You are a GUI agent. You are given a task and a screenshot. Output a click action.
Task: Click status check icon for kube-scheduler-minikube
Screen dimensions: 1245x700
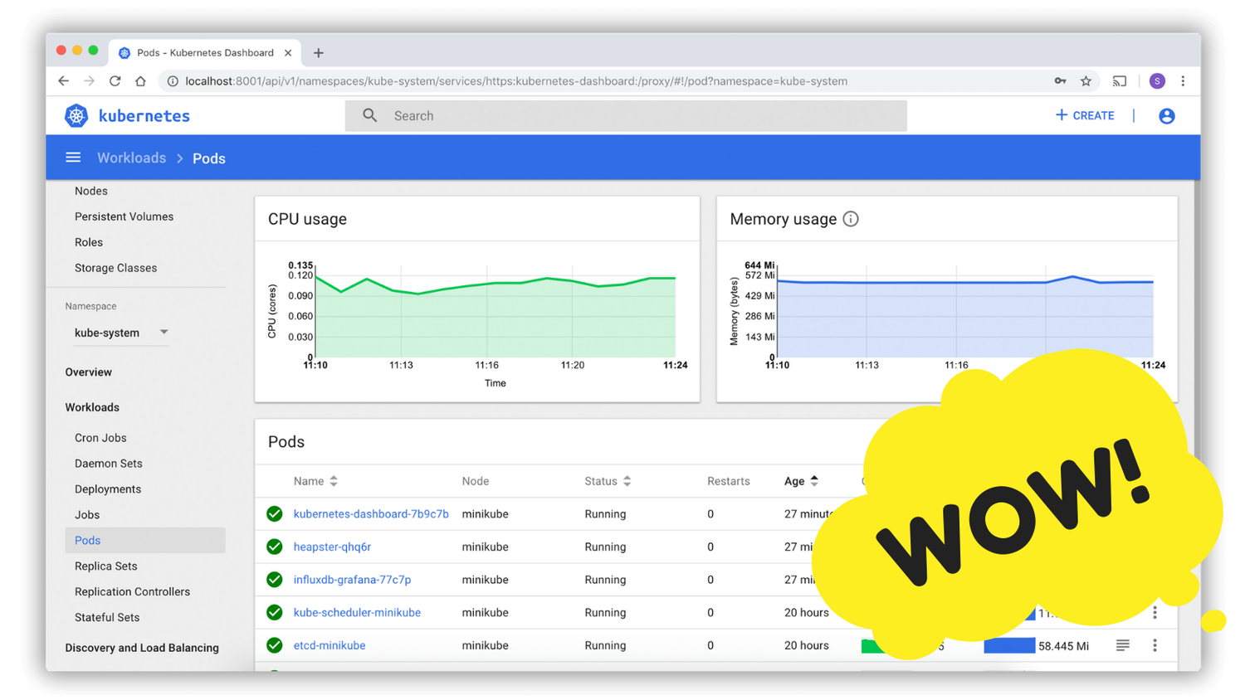[x=275, y=613]
